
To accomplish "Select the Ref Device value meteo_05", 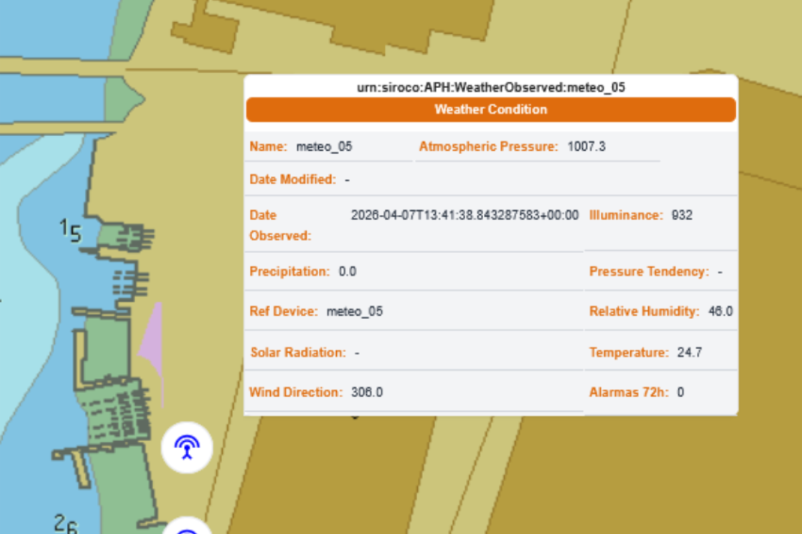I will [x=355, y=312].
